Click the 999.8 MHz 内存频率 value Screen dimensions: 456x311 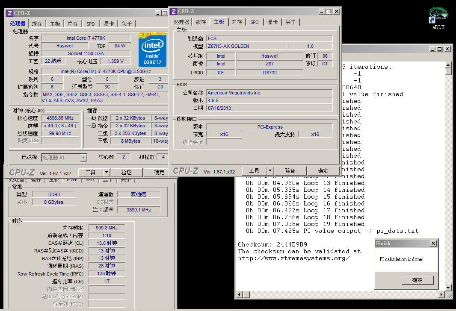(107, 228)
